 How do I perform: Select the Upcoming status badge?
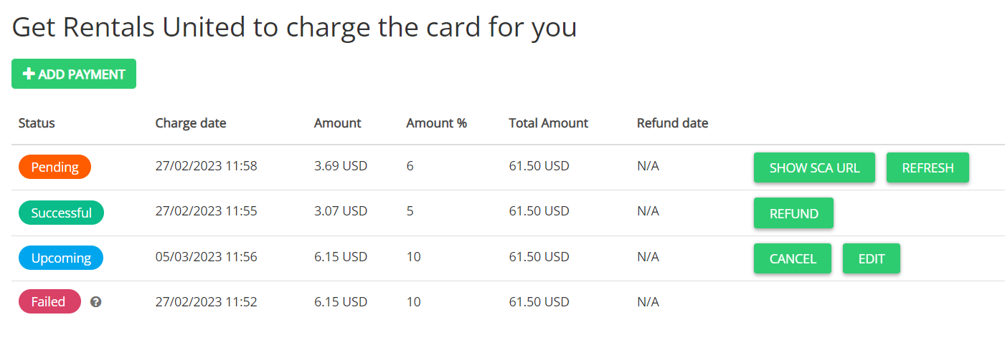coord(60,258)
